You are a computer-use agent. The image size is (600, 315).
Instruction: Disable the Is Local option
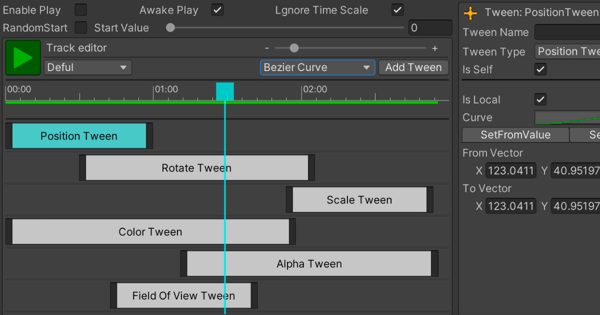pos(540,99)
